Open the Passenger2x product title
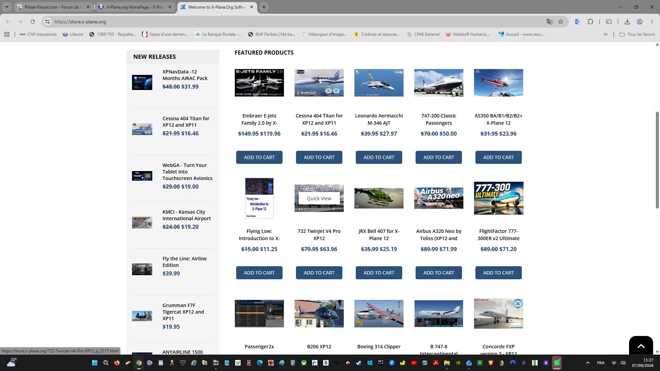Viewport: 660px width, 371px height. click(259, 347)
